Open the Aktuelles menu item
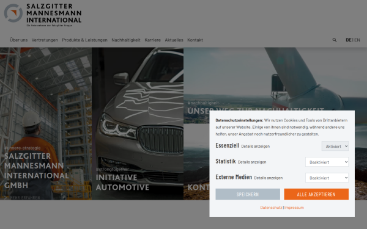Image resolution: width=367 pixels, height=229 pixels. (x=174, y=40)
